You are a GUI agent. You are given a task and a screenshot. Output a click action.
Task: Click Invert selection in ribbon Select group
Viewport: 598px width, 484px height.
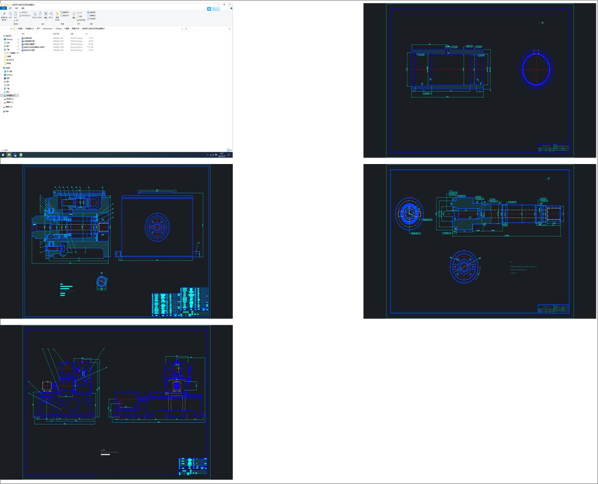tap(92, 19)
